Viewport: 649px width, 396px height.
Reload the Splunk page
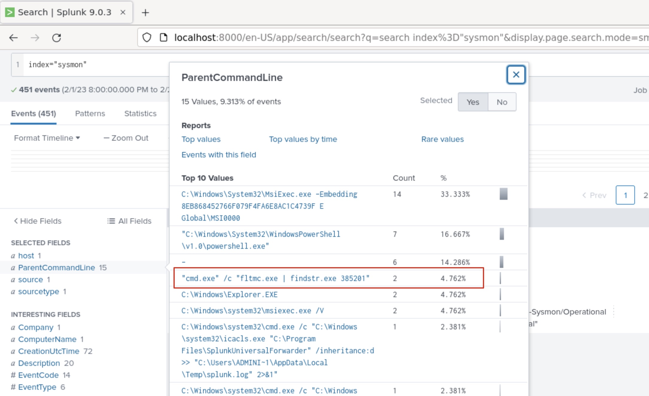pyautogui.click(x=57, y=38)
